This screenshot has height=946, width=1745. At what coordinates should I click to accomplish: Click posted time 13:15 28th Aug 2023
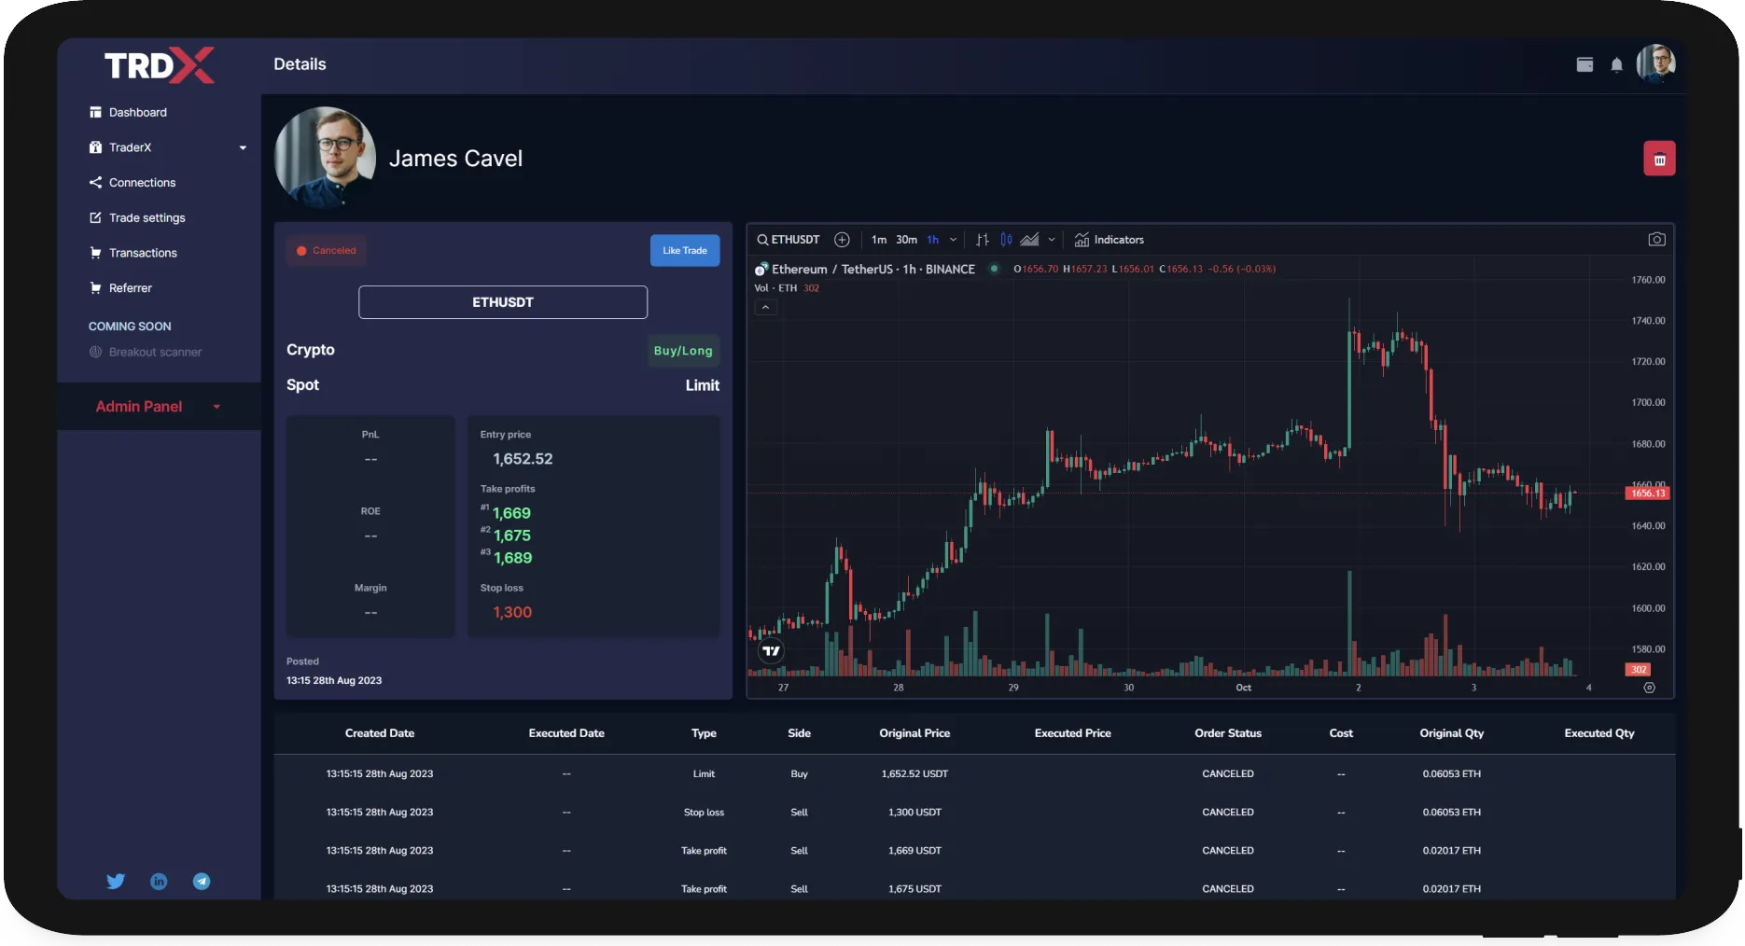334,680
